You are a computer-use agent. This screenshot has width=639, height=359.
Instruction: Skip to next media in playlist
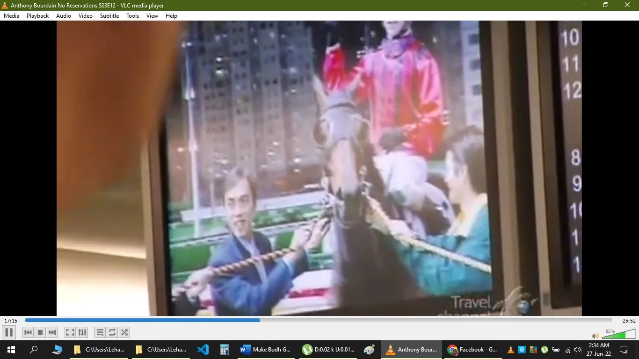tap(52, 332)
